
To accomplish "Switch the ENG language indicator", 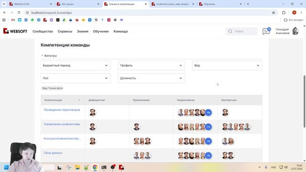I will click(x=273, y=167).
